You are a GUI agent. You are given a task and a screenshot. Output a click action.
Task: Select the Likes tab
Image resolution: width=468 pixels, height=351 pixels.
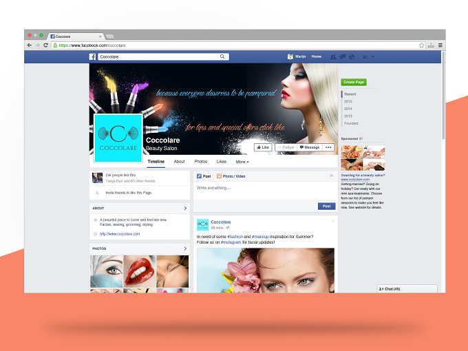(221, 162)
